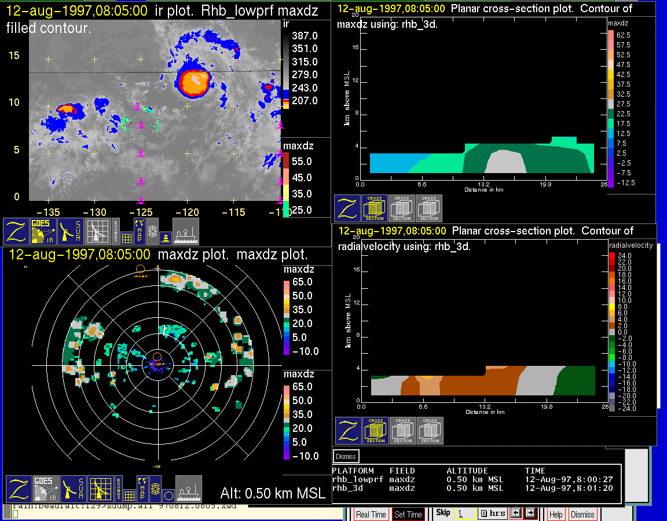Open Help from the time control bar
The width and height of the screenshot is (667, 521).
click(x=555, y=514)
